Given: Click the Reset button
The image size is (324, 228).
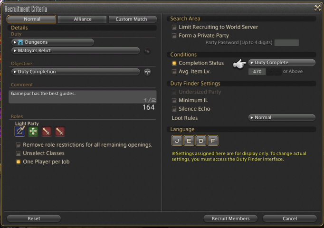Looking at the screenshot, I should pyautogui.click(x=34, y=218).
